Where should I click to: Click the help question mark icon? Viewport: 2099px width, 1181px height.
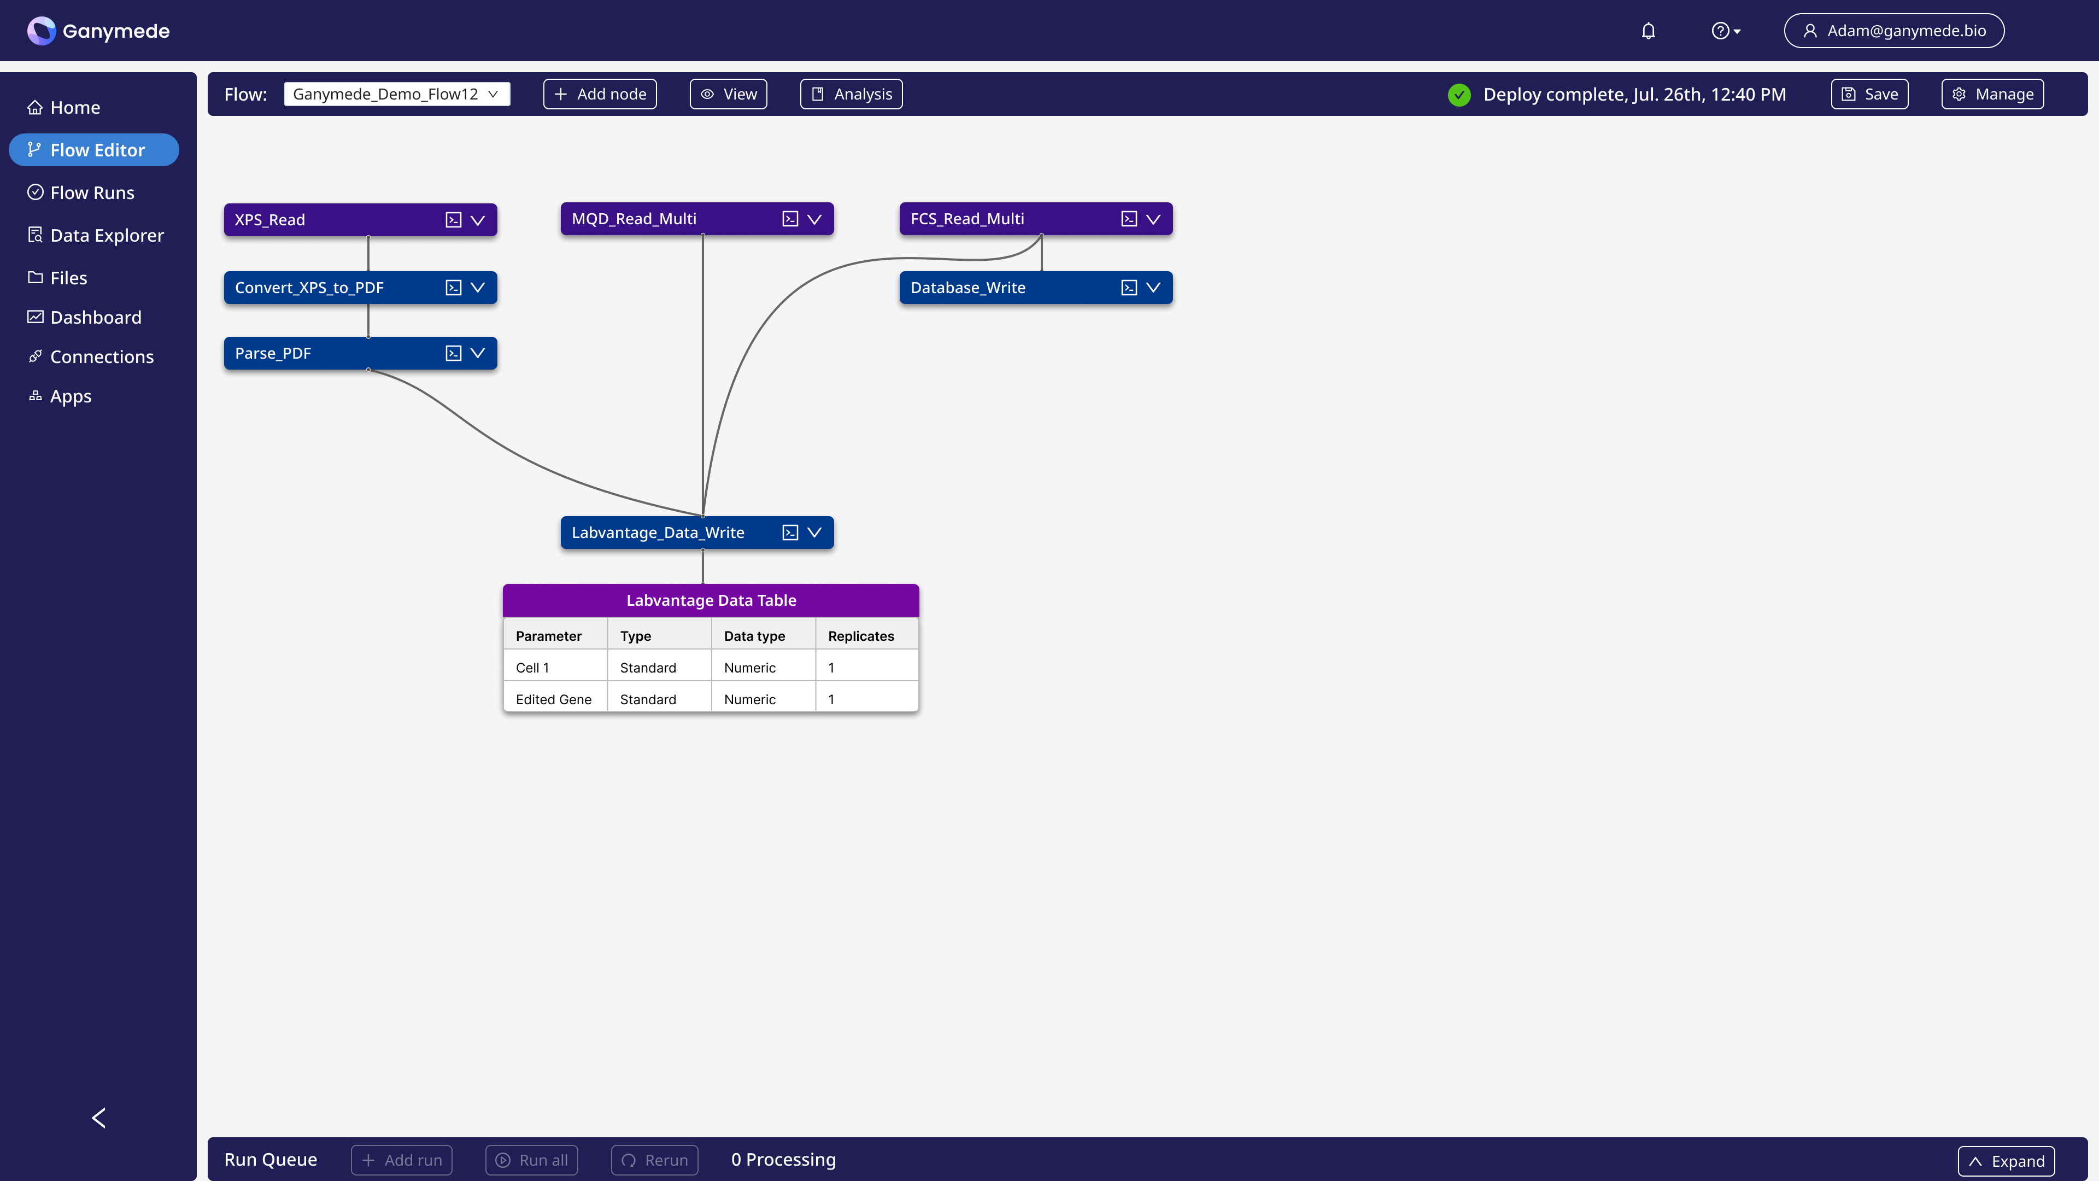tap(1719, 31)
